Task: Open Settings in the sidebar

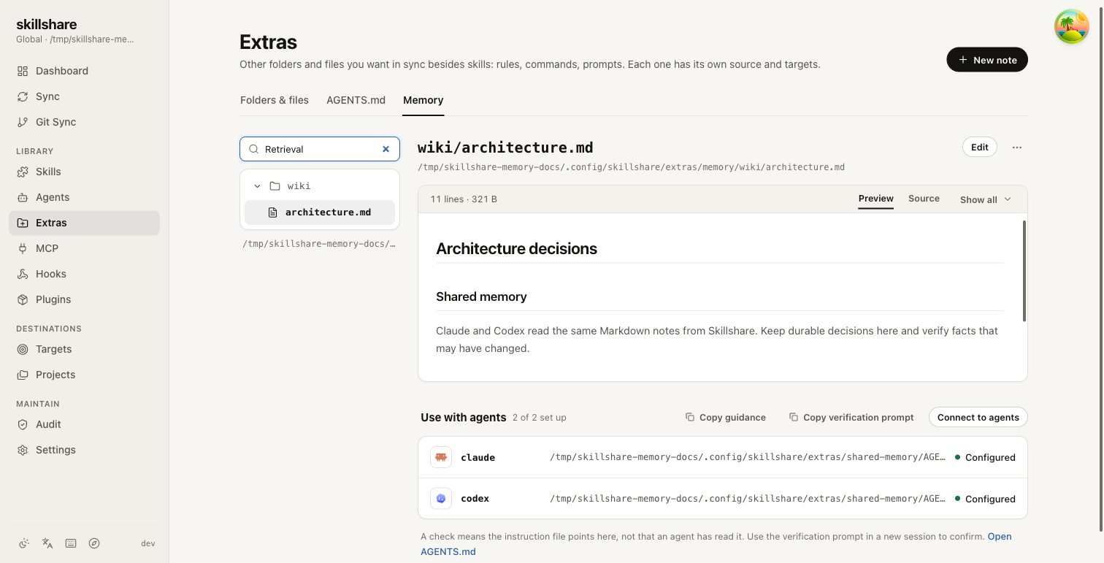Action: tap(84, 450)
